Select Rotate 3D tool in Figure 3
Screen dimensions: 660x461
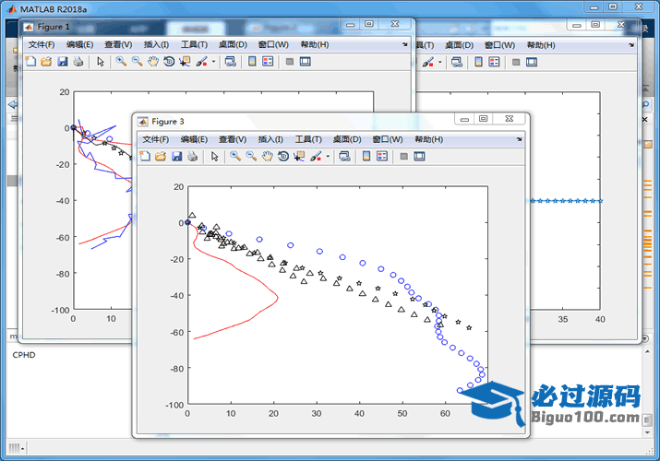[283, 157]
